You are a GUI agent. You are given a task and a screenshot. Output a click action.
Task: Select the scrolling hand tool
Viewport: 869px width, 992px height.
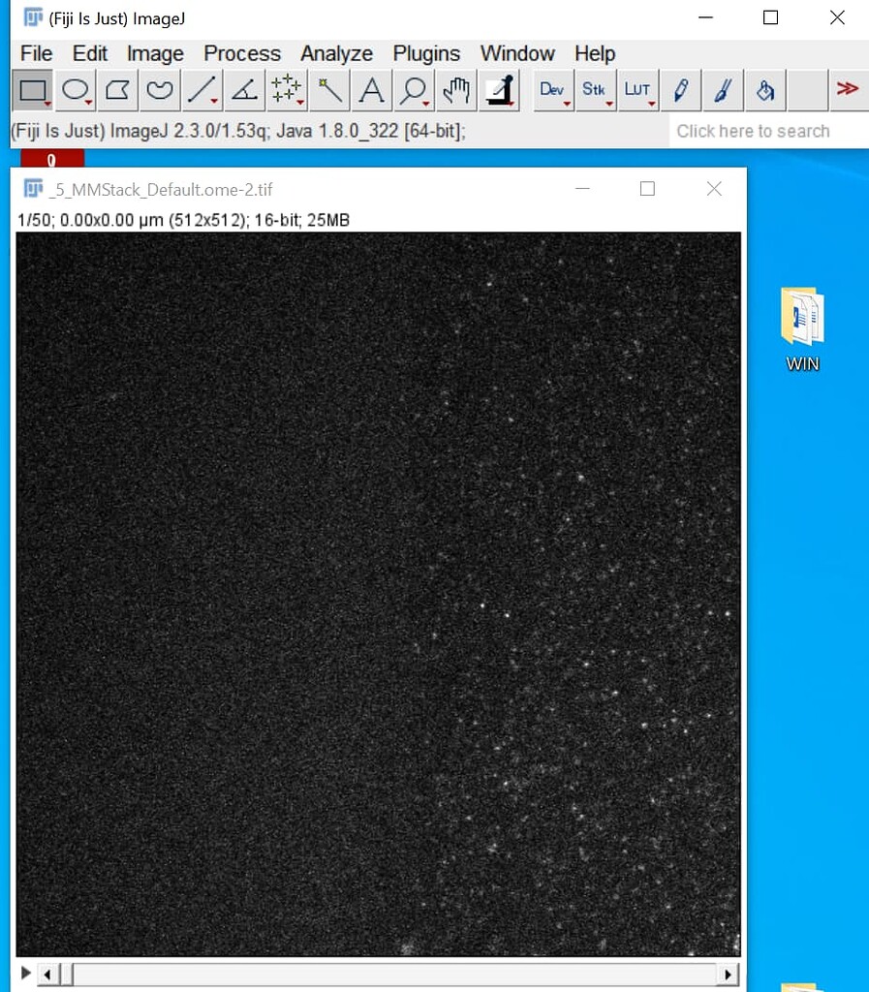click(x=455, y=90)
